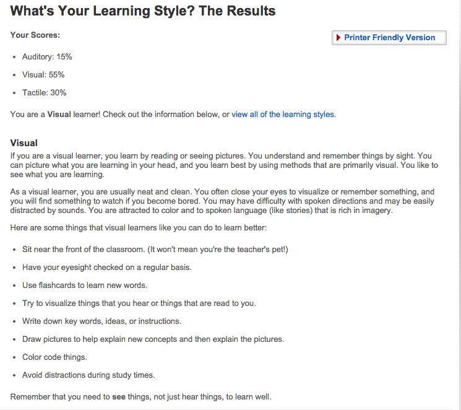Click the 'Your Scores:' label
Image resolution: width=461 pixels, height=410 pixels.
35,35
